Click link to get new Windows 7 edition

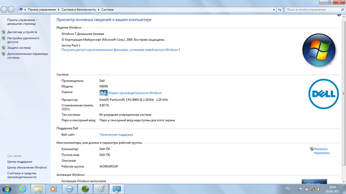[121, 50]
